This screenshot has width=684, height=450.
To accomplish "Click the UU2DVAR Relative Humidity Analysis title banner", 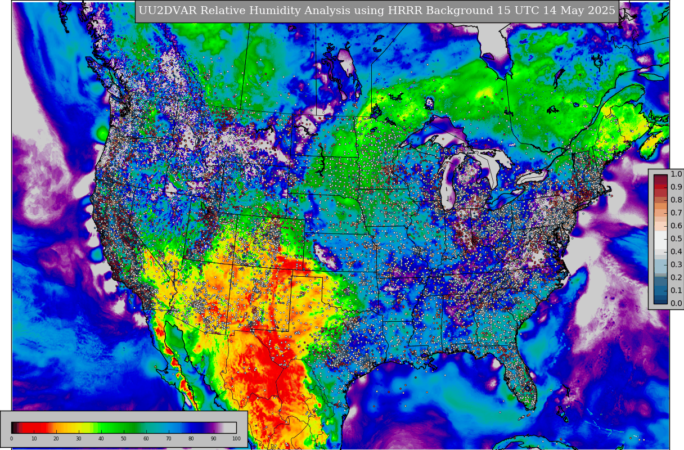I will 377,11.
